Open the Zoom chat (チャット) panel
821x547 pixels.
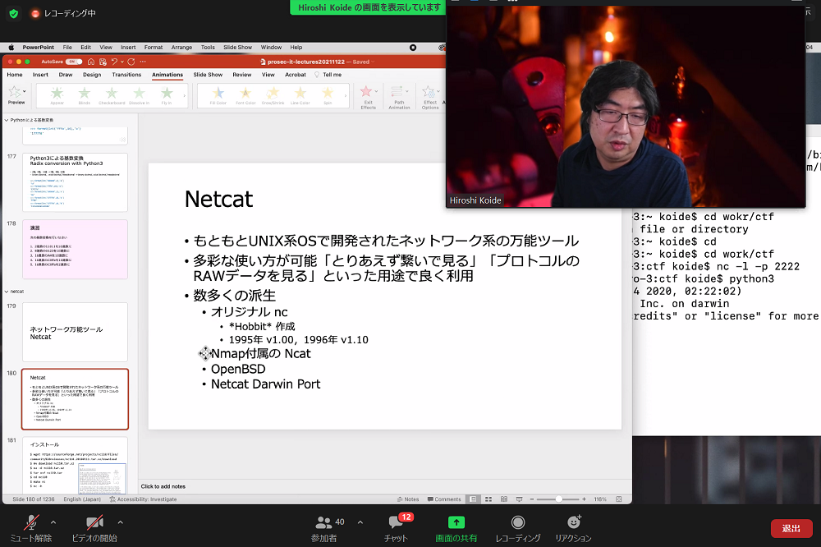[x=396, y=529]
